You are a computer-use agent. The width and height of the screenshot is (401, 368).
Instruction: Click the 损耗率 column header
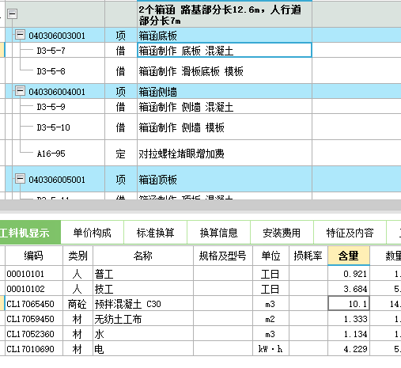pos(308,256)
